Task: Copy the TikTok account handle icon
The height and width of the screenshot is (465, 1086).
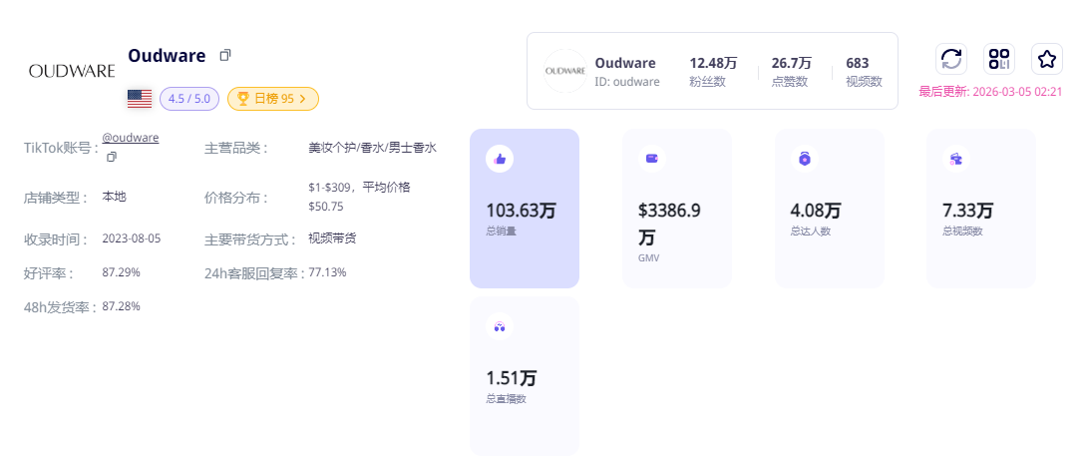Action: click(x=112, y=157)
